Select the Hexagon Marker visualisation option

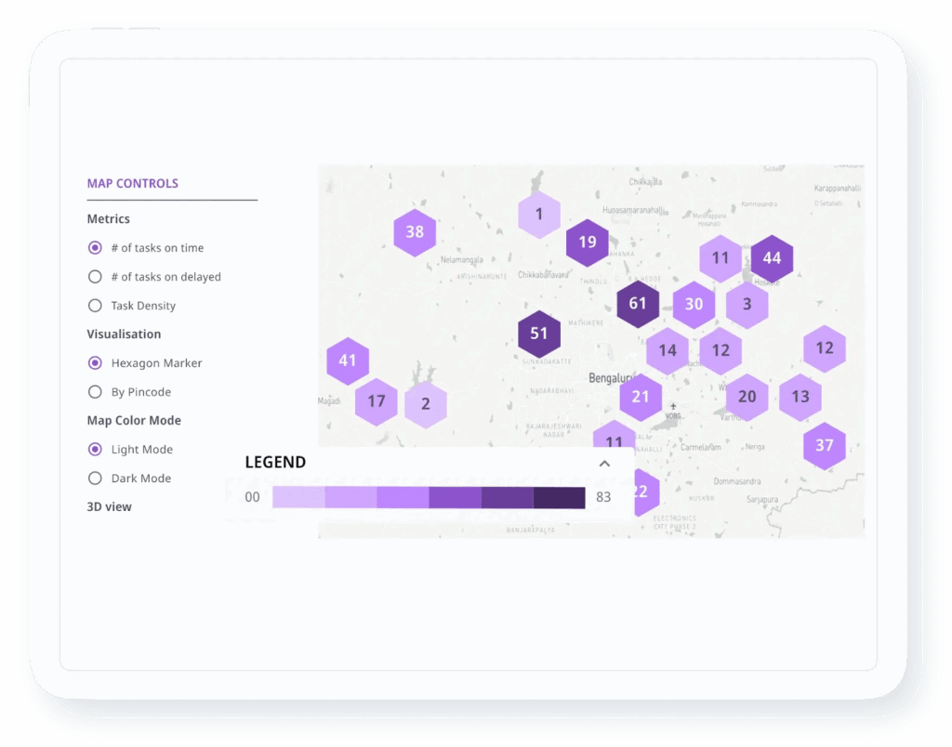(95, 363)
